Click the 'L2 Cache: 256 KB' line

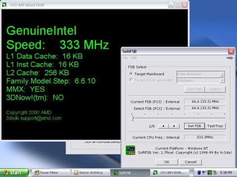click(38, 73)
